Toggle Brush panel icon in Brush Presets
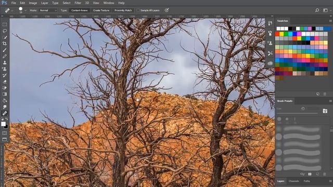This screenshot has height=187, width=333. [x=325, y=111]
